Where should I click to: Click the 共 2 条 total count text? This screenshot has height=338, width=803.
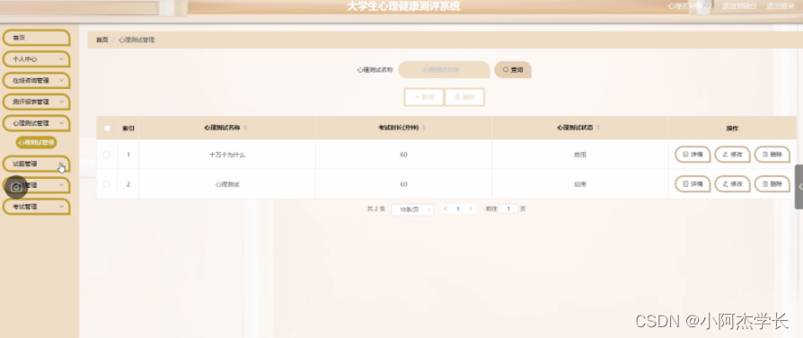(375, 209)
